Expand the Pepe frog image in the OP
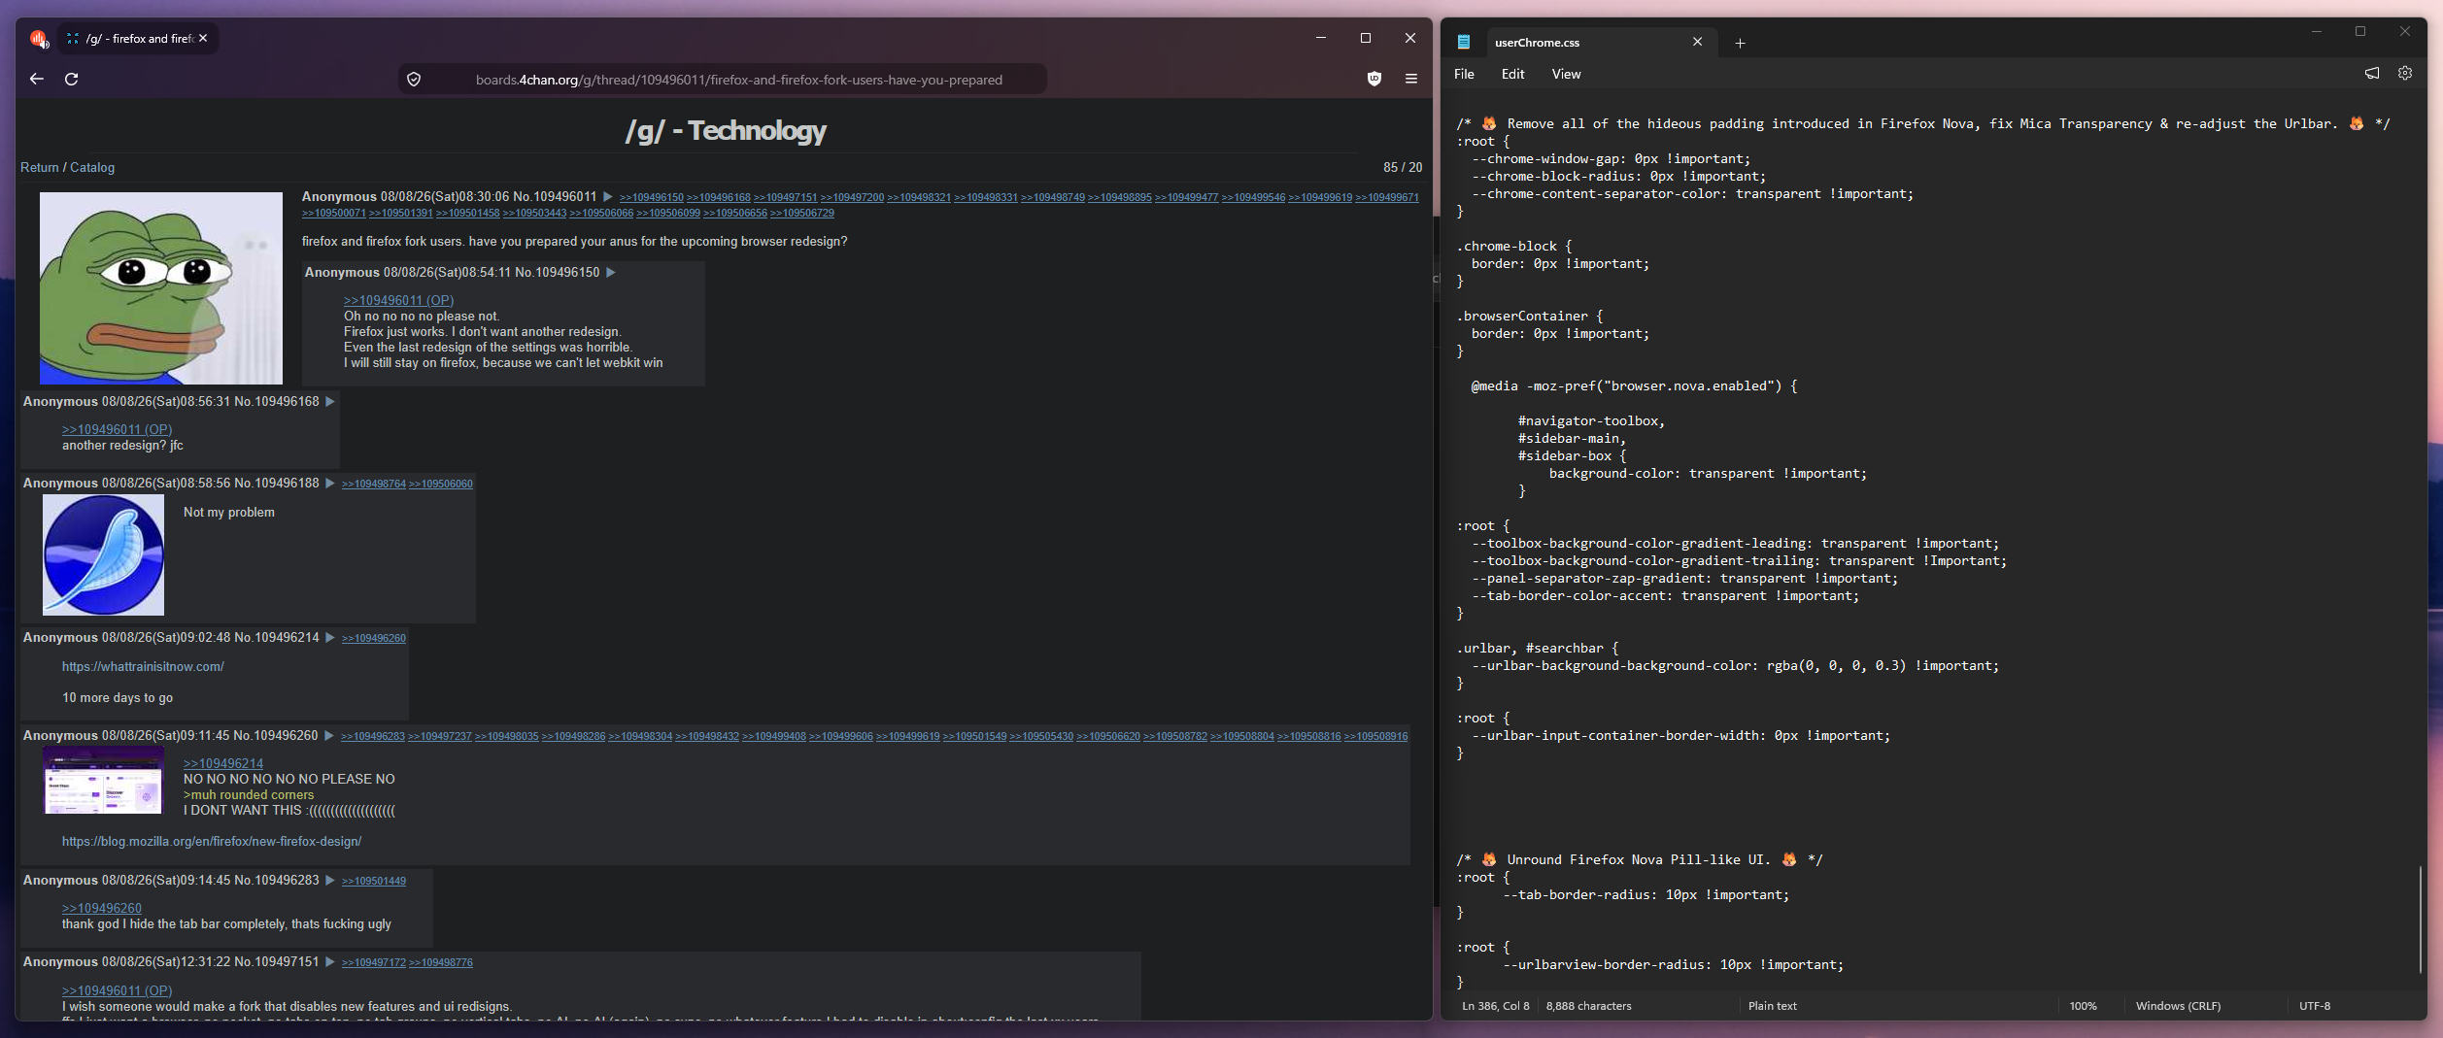This screenshot has height=1038, width=2443. 161,288
